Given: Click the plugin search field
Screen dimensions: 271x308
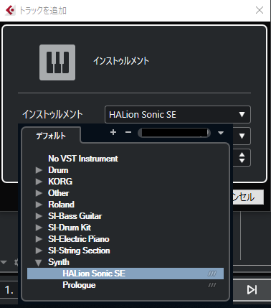Looking at the screenshot, I should [174, 133].
